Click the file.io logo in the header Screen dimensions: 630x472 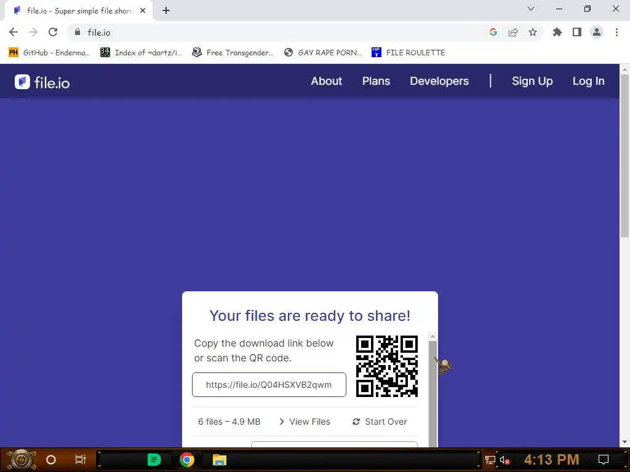(x=42, y=82)
